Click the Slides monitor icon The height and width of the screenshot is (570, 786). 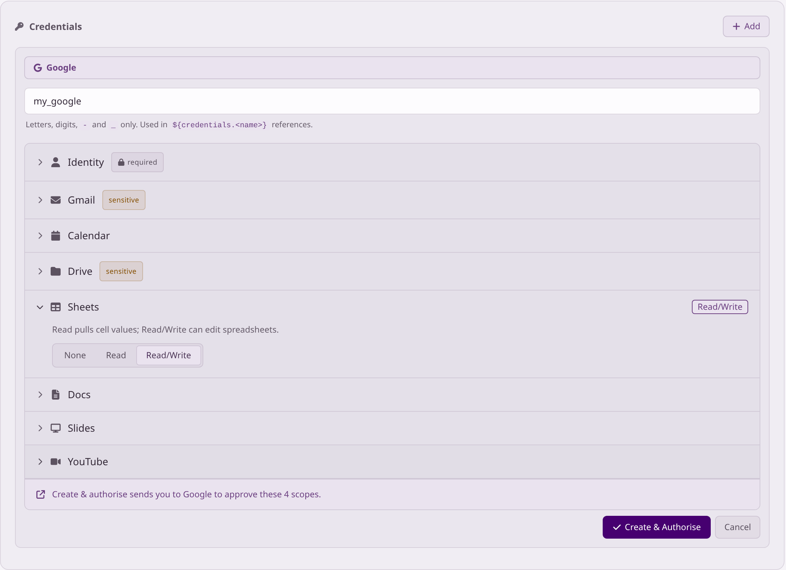click(56, 428)
